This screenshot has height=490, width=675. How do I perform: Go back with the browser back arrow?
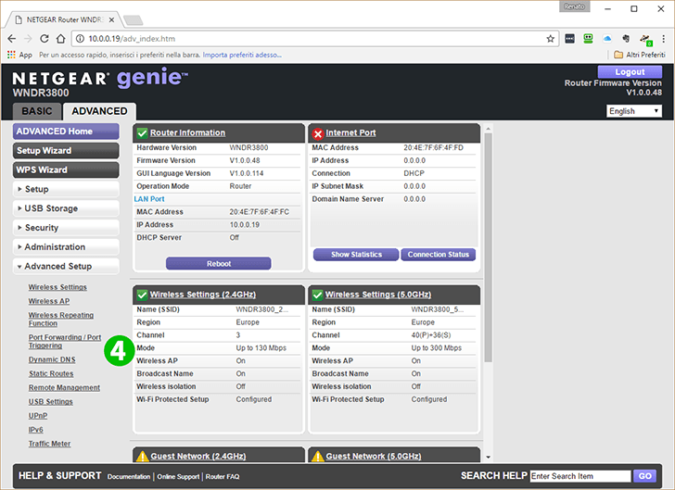(12, 39)
